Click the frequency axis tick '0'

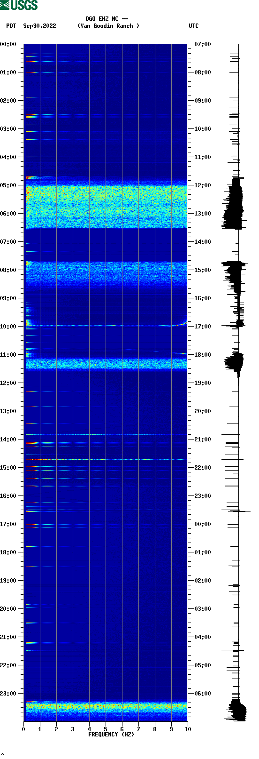click(23, 729)
